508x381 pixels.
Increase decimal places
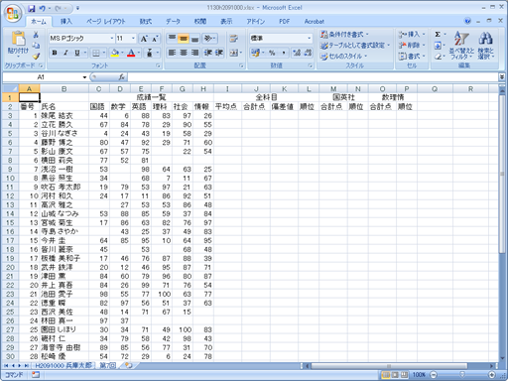[297, 53]
